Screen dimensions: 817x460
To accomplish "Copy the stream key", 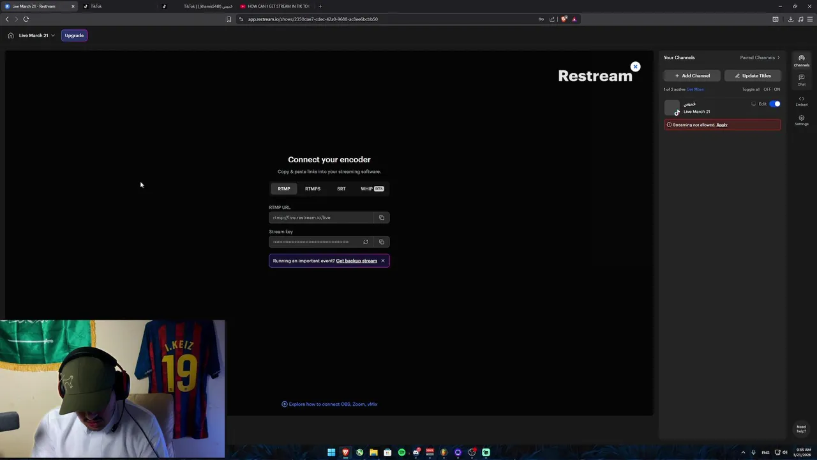I will pos(382,242).
